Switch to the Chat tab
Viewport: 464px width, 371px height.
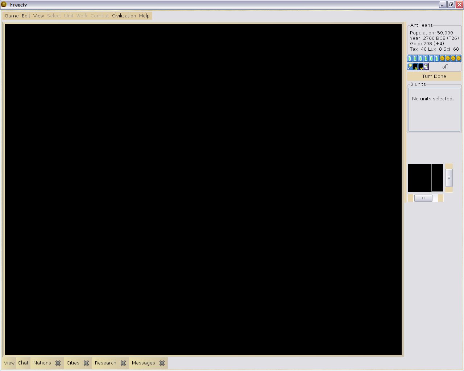[x=23, y=363]
